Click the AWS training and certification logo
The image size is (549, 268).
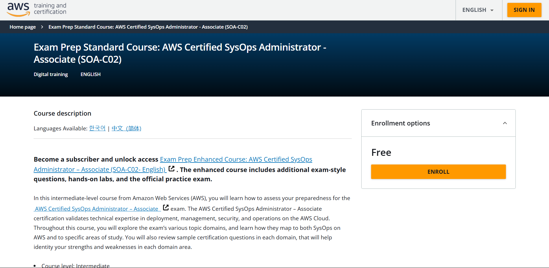pyautogui.click(x=37, y=10)
